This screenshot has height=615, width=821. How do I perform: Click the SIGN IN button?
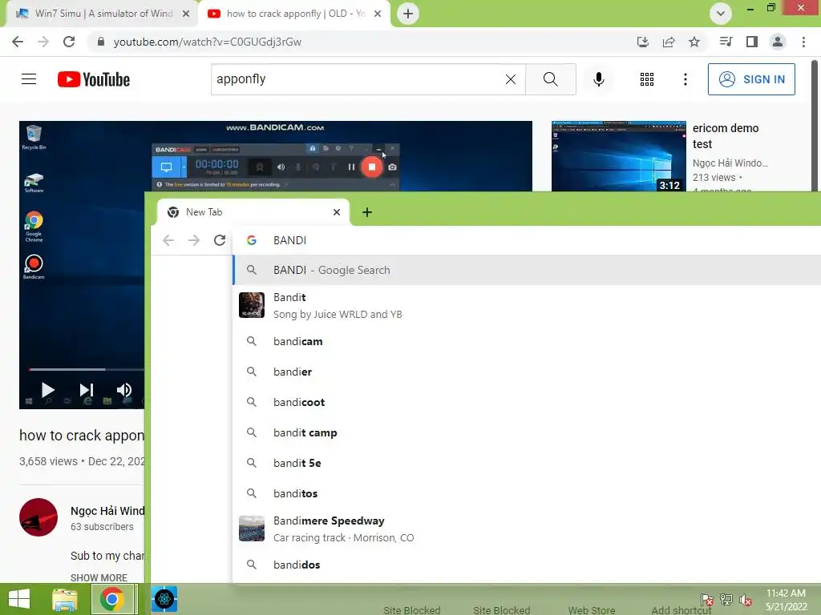coord(751,79)
